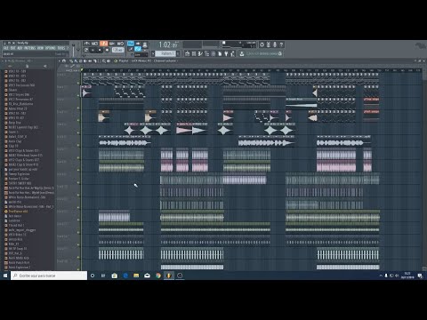Open the ADD menu
This screenshot has width=427, height=320.
[x=20, y=48]
